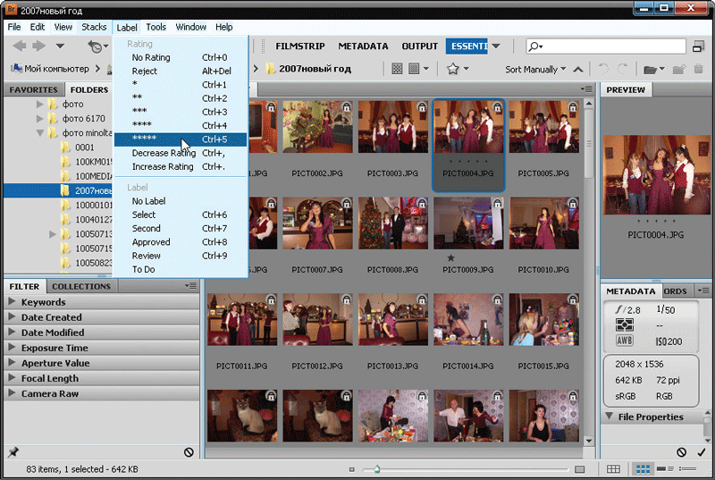Image resolution: width=715 pixels, height=480 pixels.
Task: Collapse the фото minolta folder
Action: [39, 133]
